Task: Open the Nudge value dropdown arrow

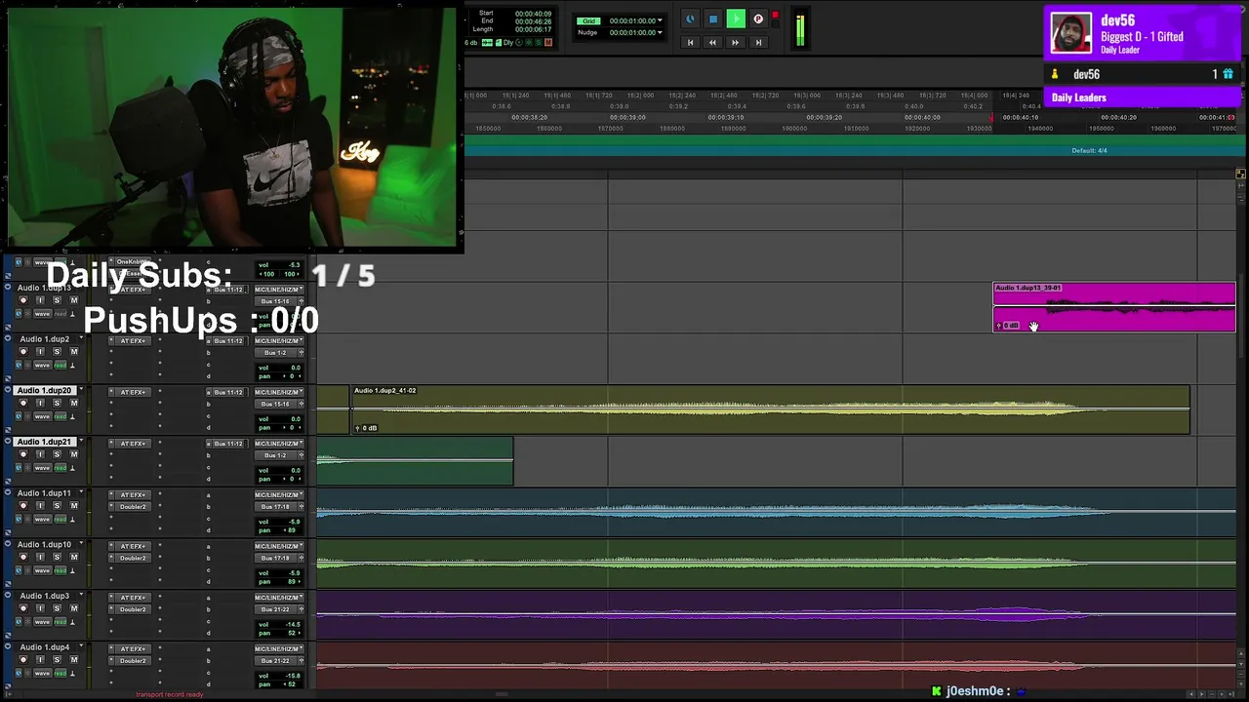Action: [660, 32]
